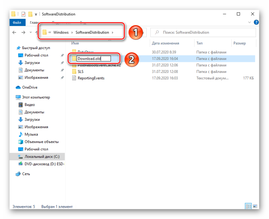269x219 pixels.
Task: Open the recent locations dropdown arrow
Action: [x=31, y=32]
